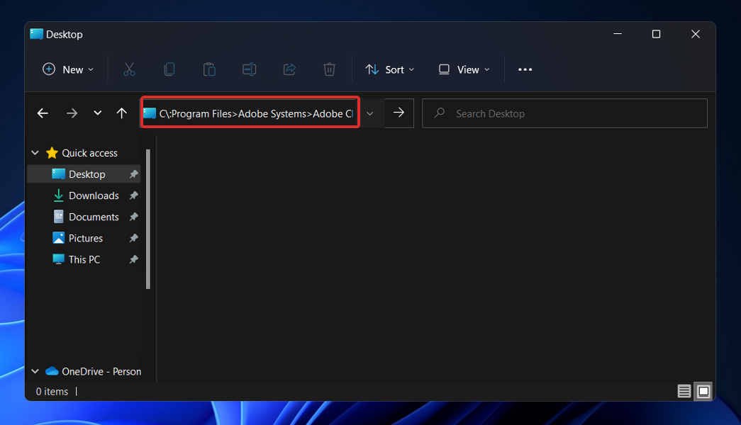Switch to large thumbnails view layout
Image resolution: width=741 pixels, height=425 pixels.
coord(703,391)
